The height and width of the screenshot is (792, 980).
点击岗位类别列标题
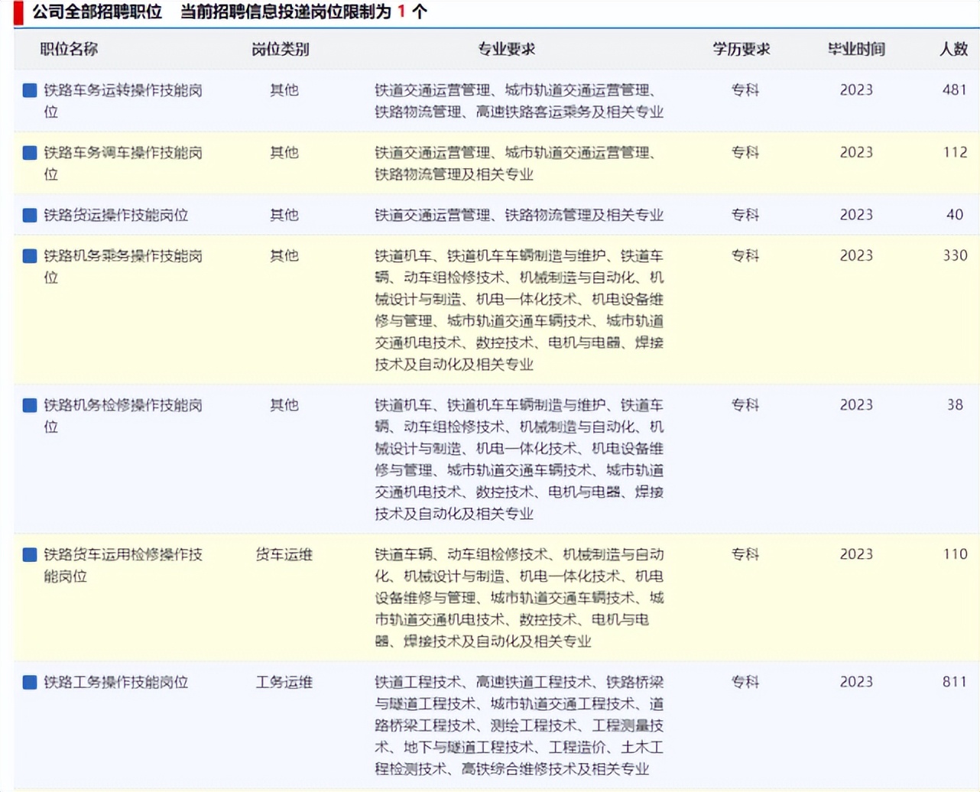(280, 49)
